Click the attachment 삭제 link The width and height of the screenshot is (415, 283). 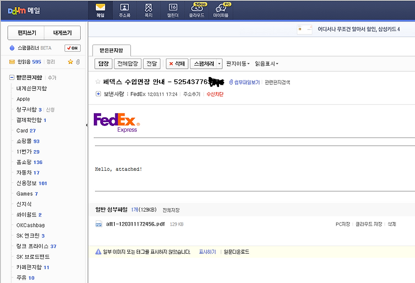[392, 224]
